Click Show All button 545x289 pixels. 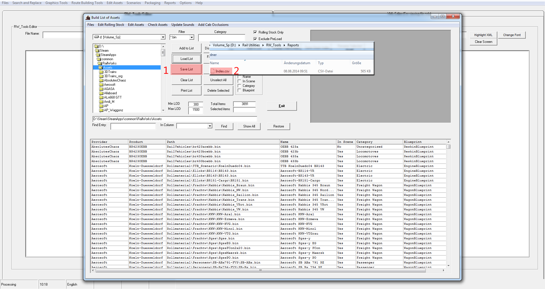coord(249,126)
